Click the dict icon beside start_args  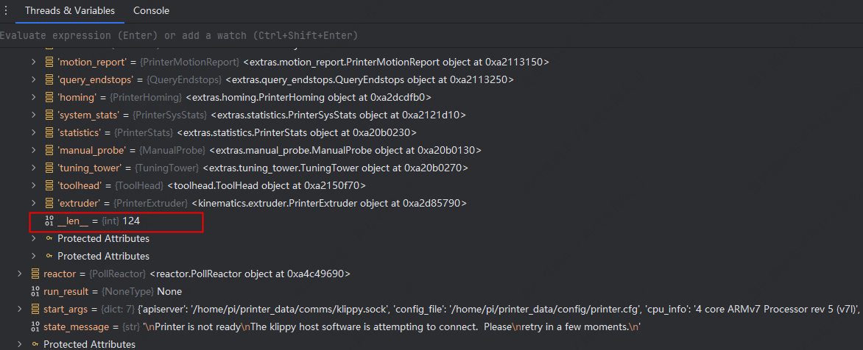(x=35, y=309)
